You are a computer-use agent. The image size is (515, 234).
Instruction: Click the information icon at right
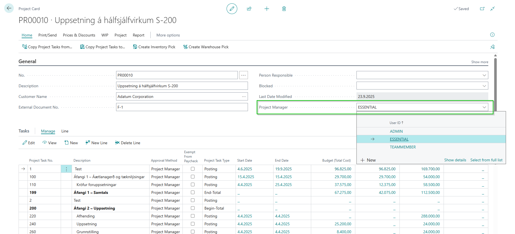click(x=492, y=35)
